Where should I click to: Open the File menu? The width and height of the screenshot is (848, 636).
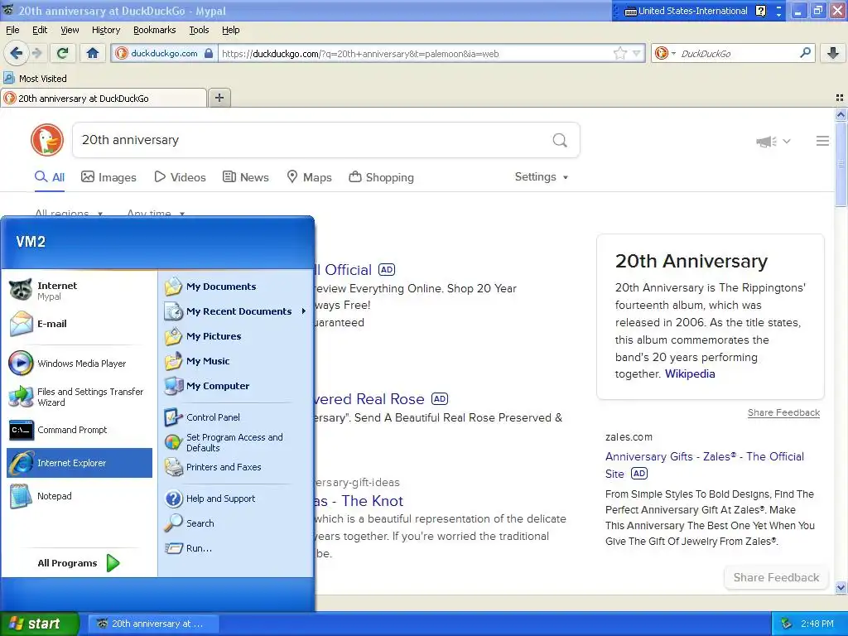(12, 30)
